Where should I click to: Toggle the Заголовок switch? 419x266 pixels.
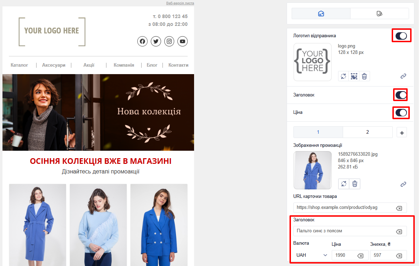coord(401,95)
